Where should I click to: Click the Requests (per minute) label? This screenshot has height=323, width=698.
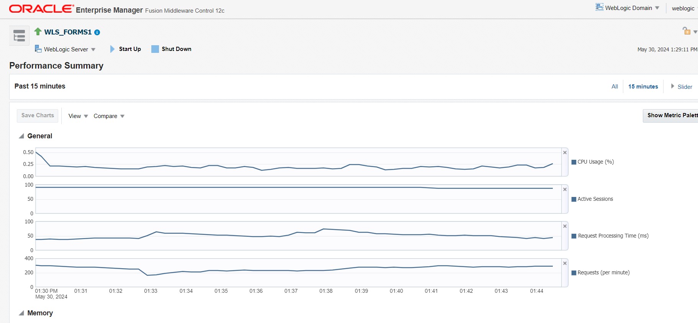pyautogui.click(x=604, y=273)
